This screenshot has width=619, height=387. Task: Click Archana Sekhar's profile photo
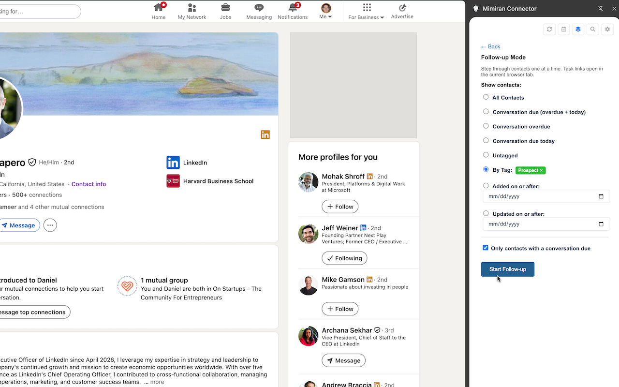(308, 336)
